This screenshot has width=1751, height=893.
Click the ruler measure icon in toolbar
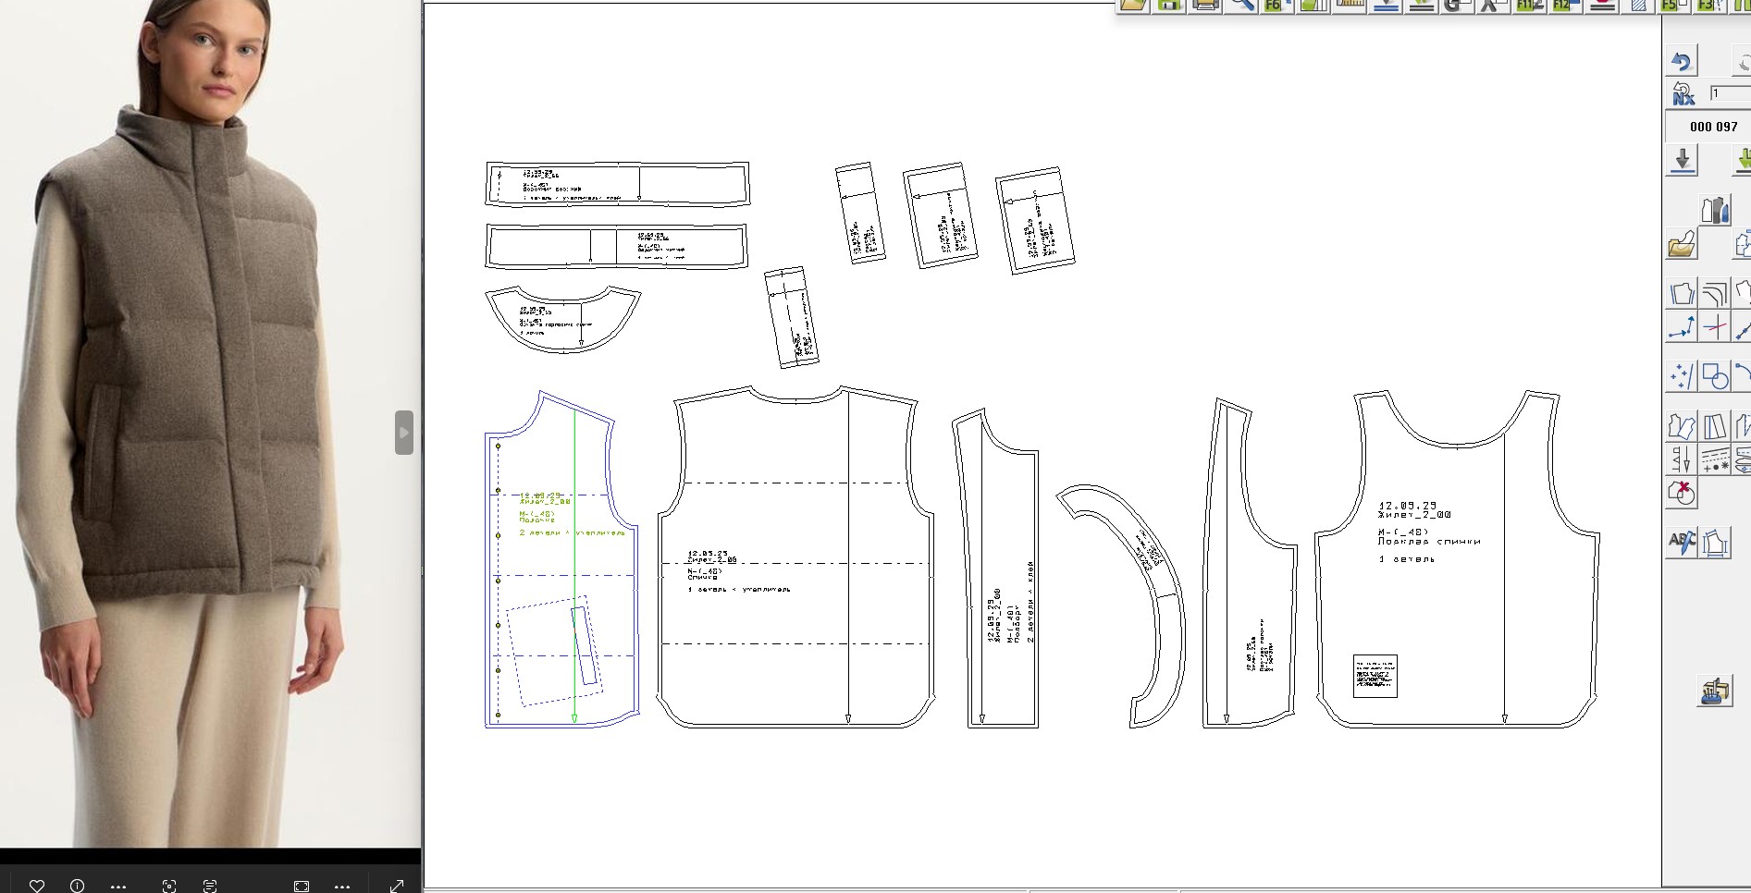[1350, 5]
